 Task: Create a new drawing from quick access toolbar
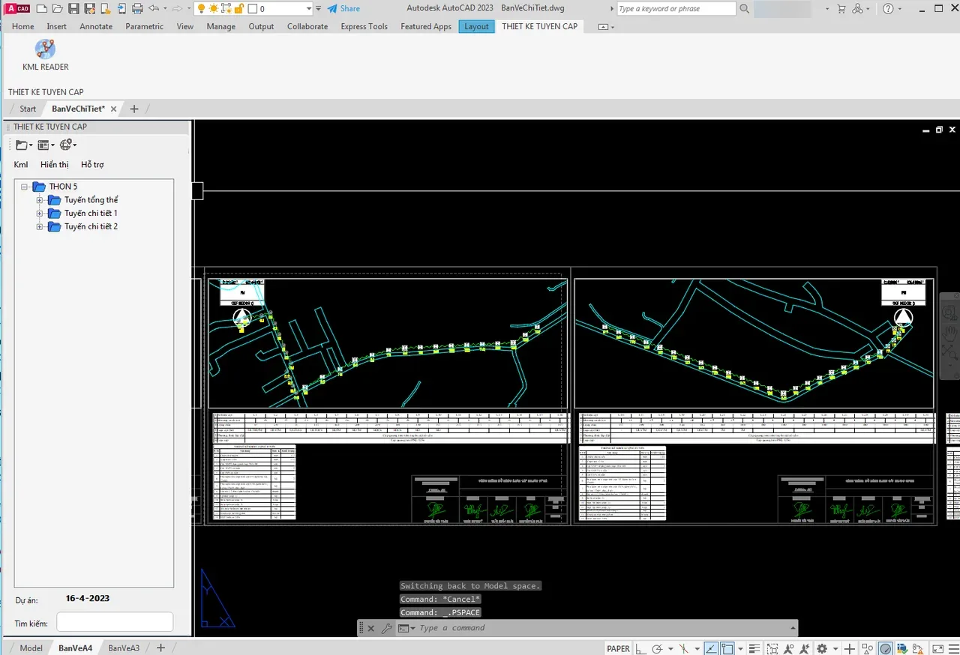pos(41,9)
